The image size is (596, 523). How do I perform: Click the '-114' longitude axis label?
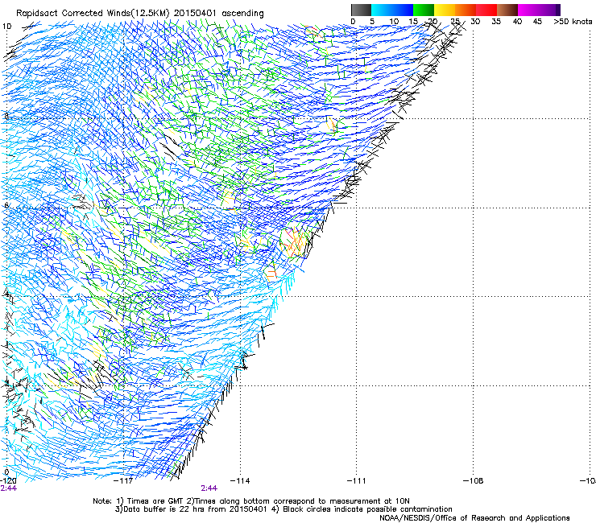(240, 481)
